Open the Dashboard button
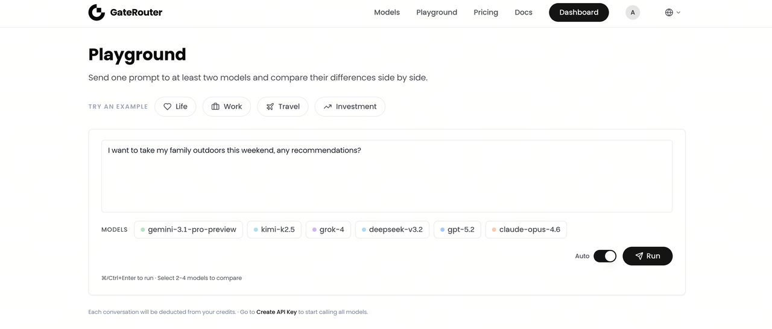 coord(578,12)
